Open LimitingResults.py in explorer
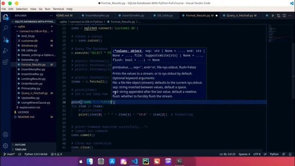This screenshot has width=295, height=166. coord(34,79)
